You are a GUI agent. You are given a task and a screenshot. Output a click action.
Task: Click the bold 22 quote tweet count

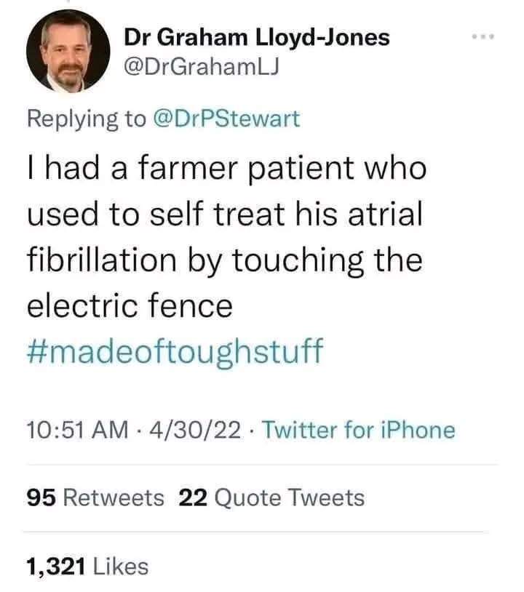click(194, 498)
